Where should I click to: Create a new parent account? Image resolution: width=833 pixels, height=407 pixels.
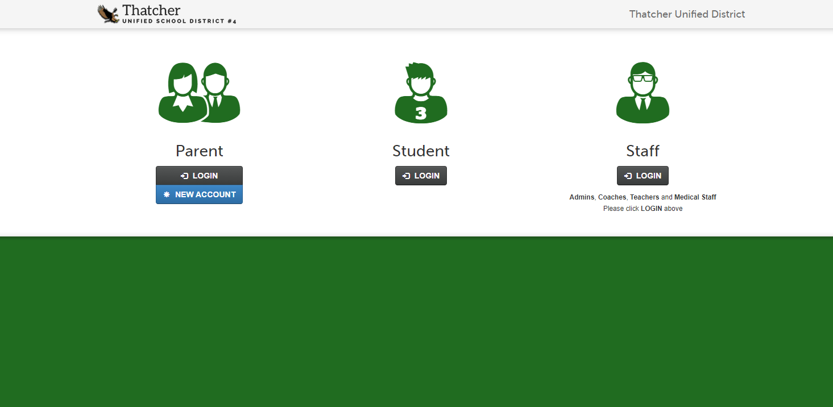click(x=199, y=194)
